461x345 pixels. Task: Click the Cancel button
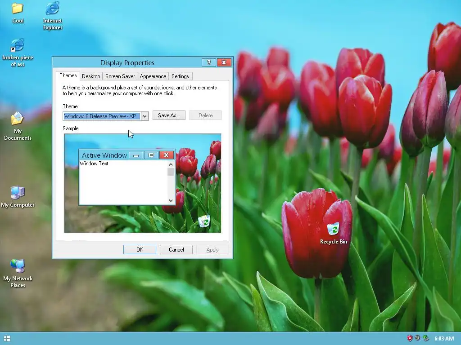(176, 250)
